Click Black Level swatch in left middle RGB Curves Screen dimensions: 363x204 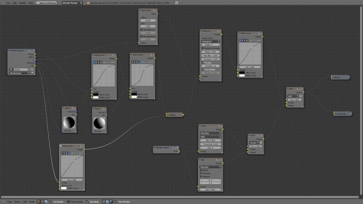(96, 95)
